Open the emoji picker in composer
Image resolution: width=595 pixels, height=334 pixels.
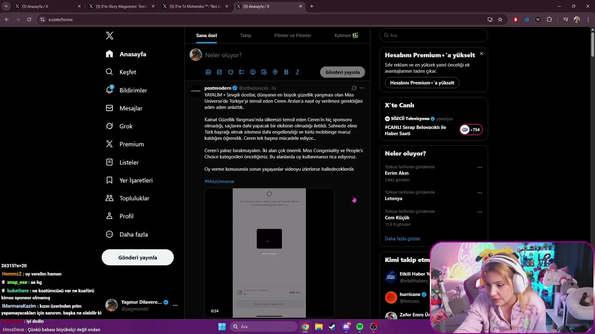coord(253,72)
